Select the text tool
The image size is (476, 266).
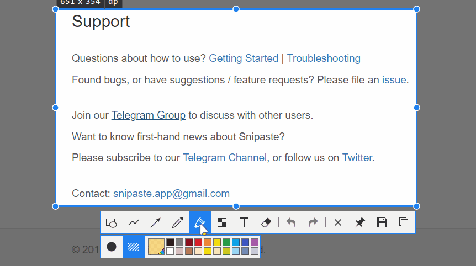(x=244, y=222)
